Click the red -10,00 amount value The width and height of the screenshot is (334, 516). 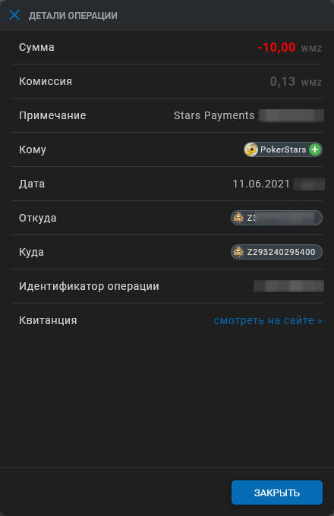(x=276, y=47)
